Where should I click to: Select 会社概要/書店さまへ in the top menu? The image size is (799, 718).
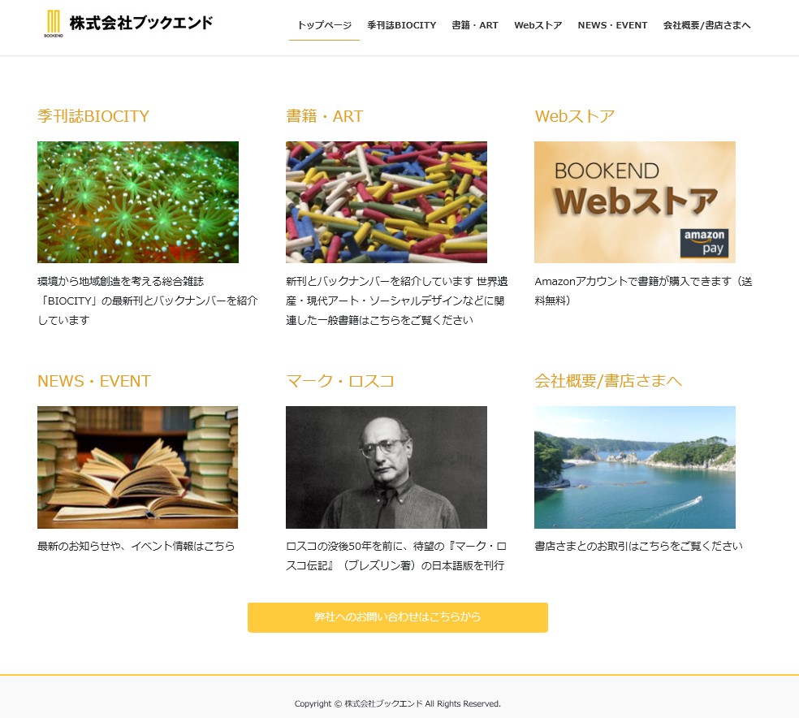[x=706, y=25]
